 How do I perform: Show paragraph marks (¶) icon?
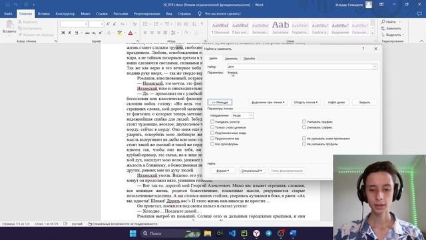pyautogui.click(x=202, y=24)
